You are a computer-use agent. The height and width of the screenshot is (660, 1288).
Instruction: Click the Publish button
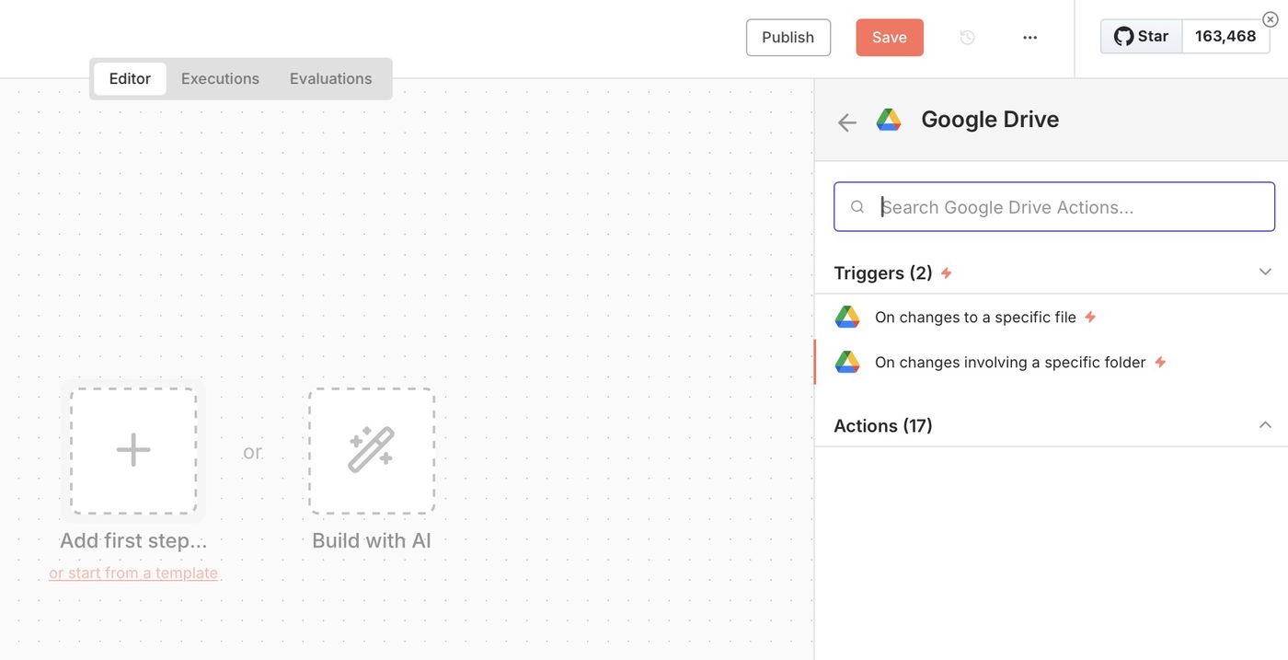pos(788,38)
